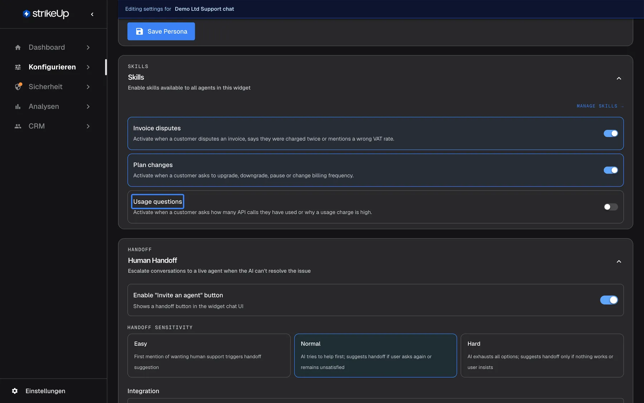Expand the Sicherheit submenu chevron

click(88, 87)
